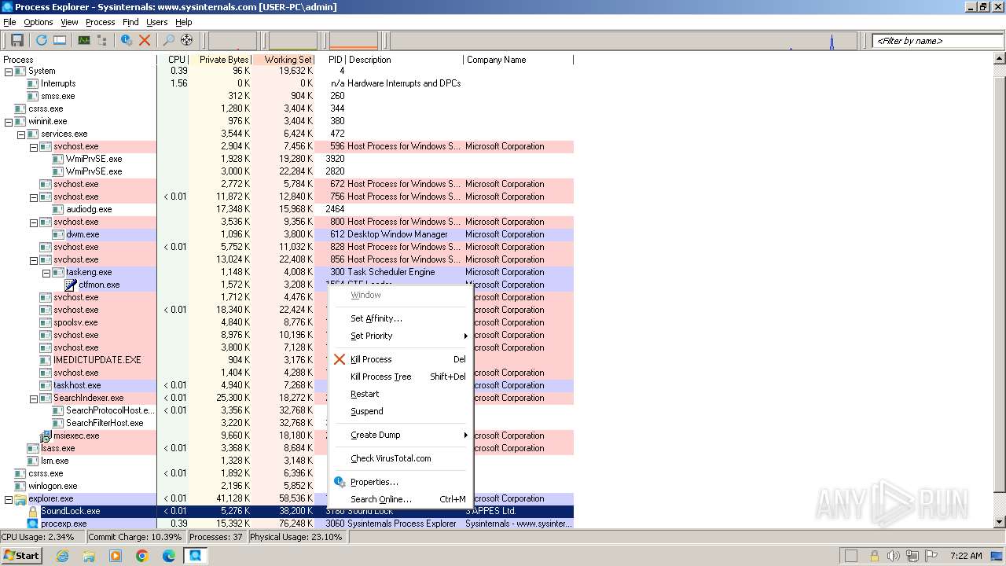Select the winlogon.exe process row
1006x566 pixels.
[x=287, y=486]
